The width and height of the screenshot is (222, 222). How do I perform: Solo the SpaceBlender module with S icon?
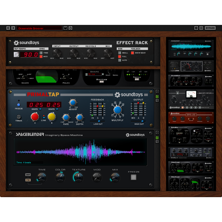157,142
